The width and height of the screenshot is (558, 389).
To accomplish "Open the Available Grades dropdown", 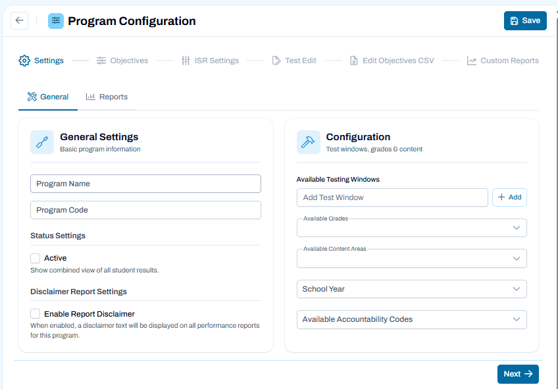I will [412, 228].
